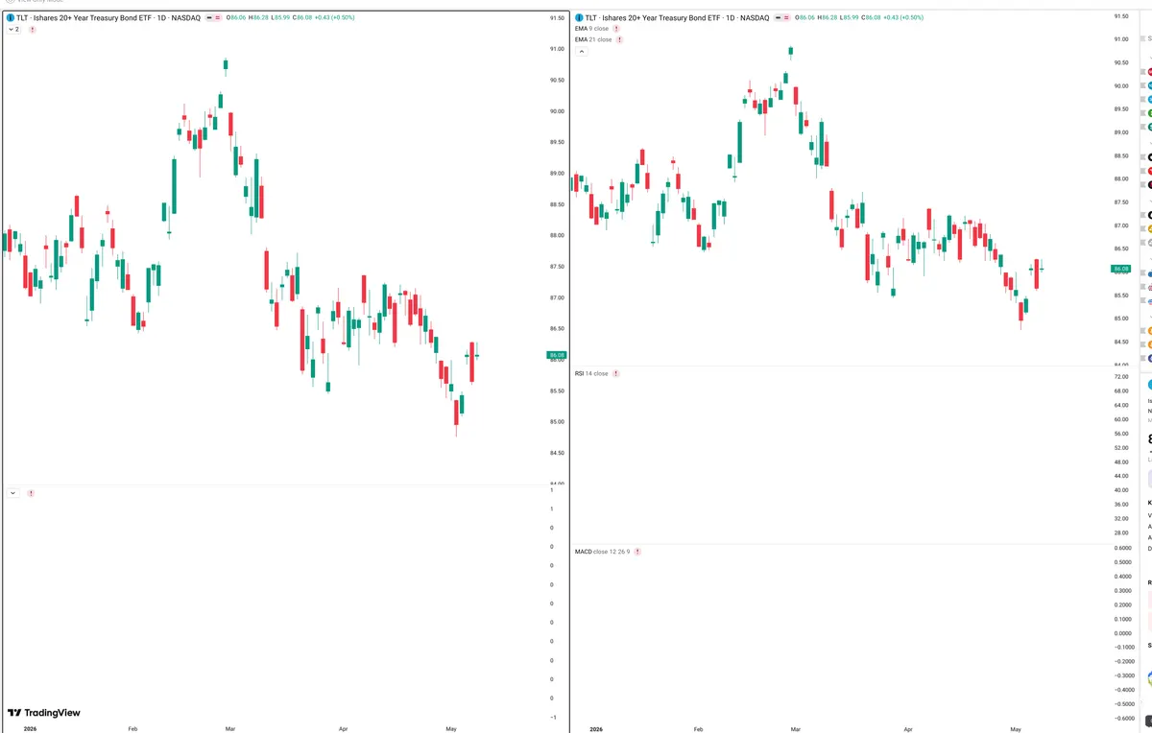This screenshot has width=1152, height=733.
Task: Click the 'O86.06' open value in left chart header
Action: (238, 18)
